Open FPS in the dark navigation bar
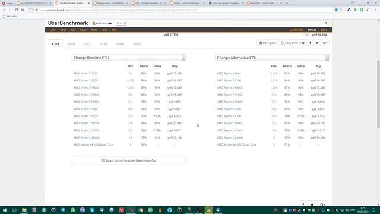The height and width of the screenshot is (214, 380). (x=114, y=30)
